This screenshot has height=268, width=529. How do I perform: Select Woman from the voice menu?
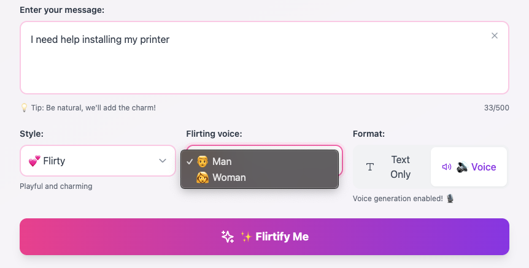pyautogui.click(x=229, y=177)
